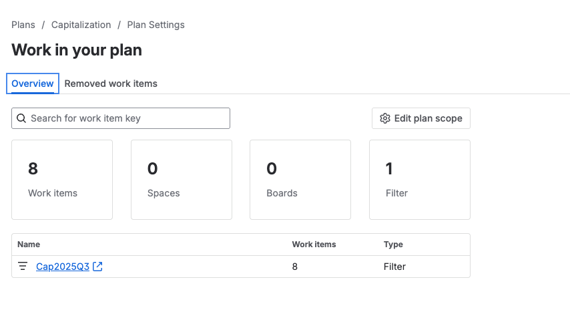Select the 1 Filter card
This screenshot has width=570, height=316.
(420, 179)
